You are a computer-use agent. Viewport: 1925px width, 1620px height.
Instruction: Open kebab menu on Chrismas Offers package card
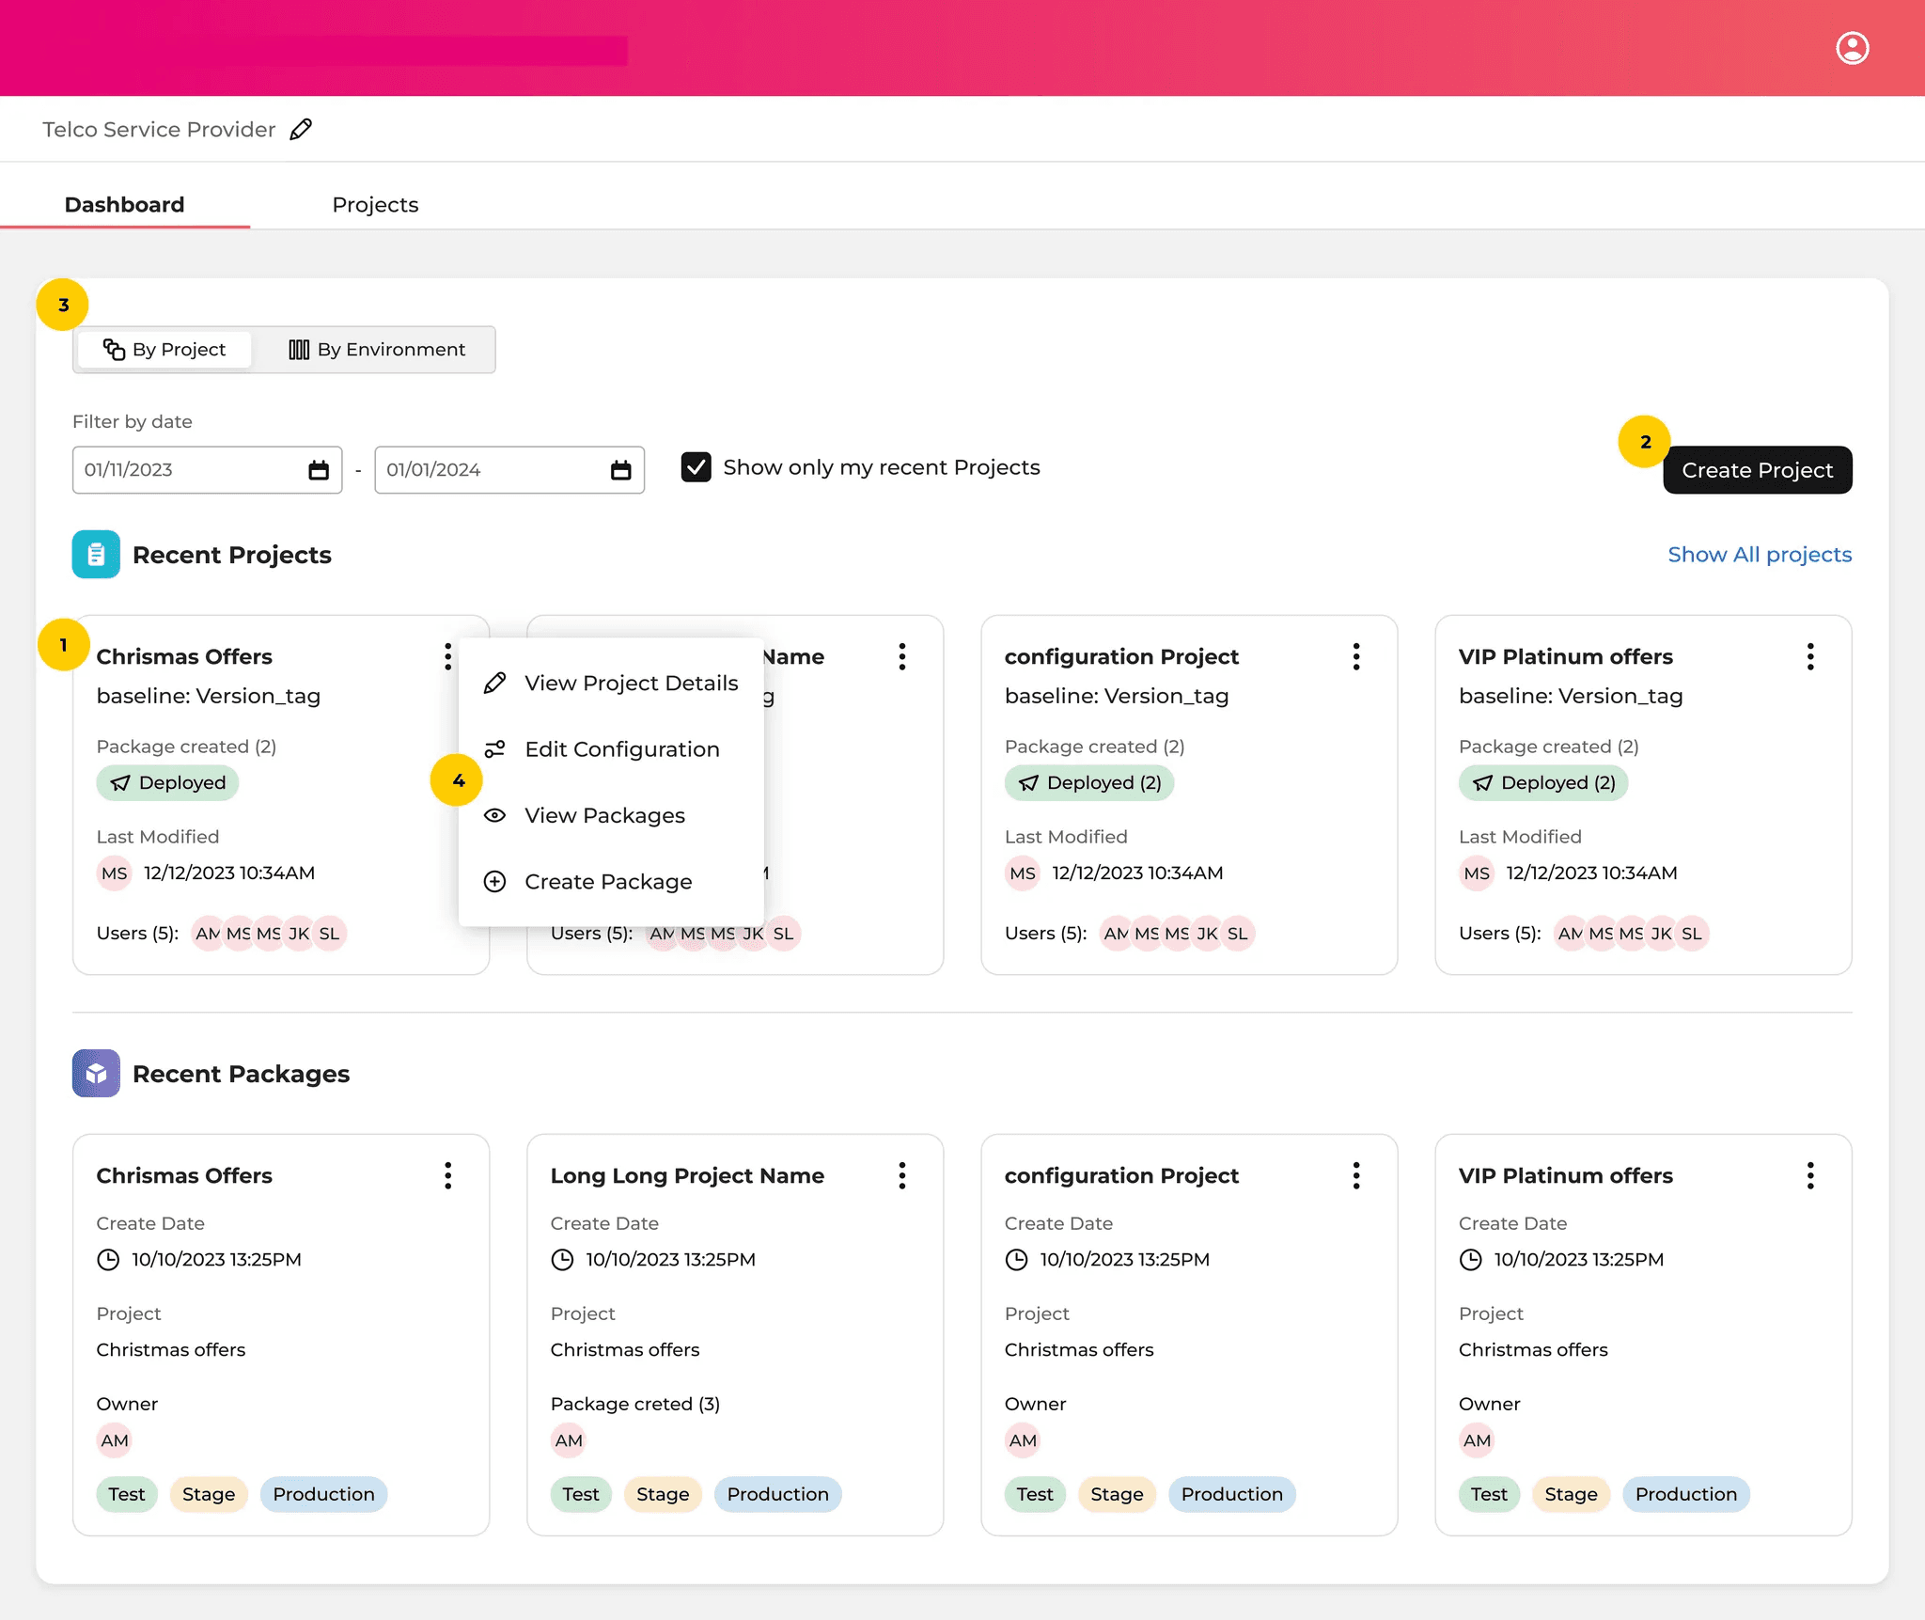pyautogui.click(x=447, y=1175)
